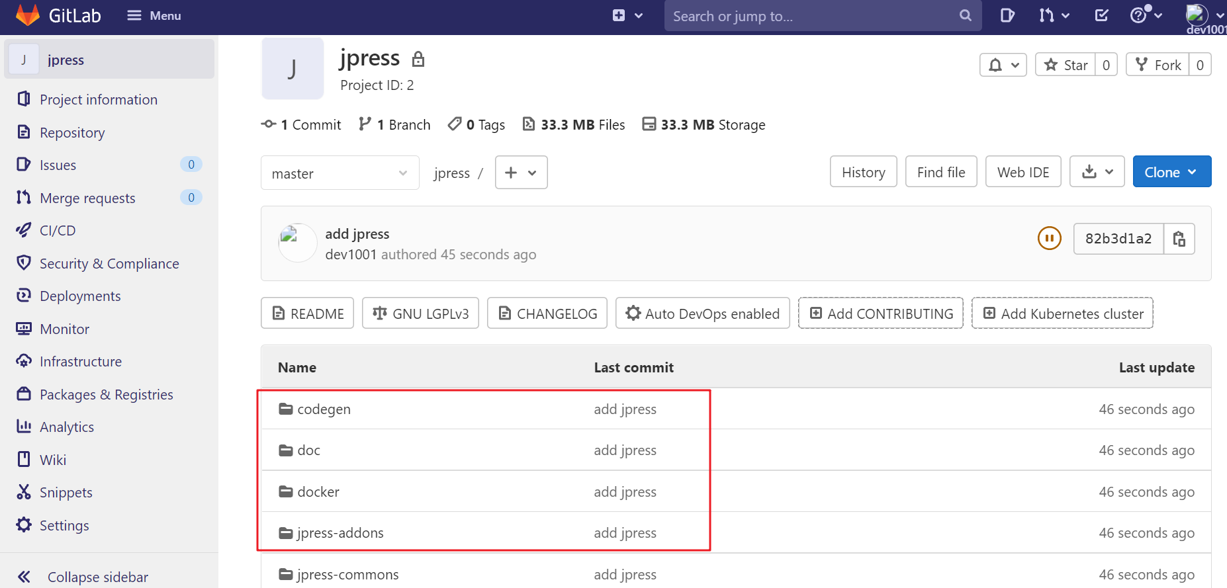Screen dimensions: 1227x588
Task: Open the jpress-commons folder
Action: point(348,574)
